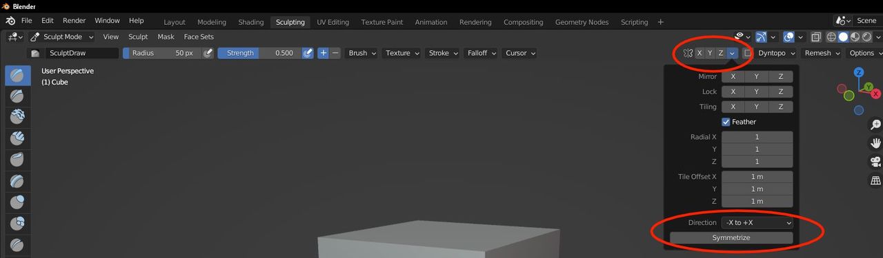Select material preview viewport shading
Viewport: 883px width, 258px height.
pyautogui.click(x=854, y=37)
